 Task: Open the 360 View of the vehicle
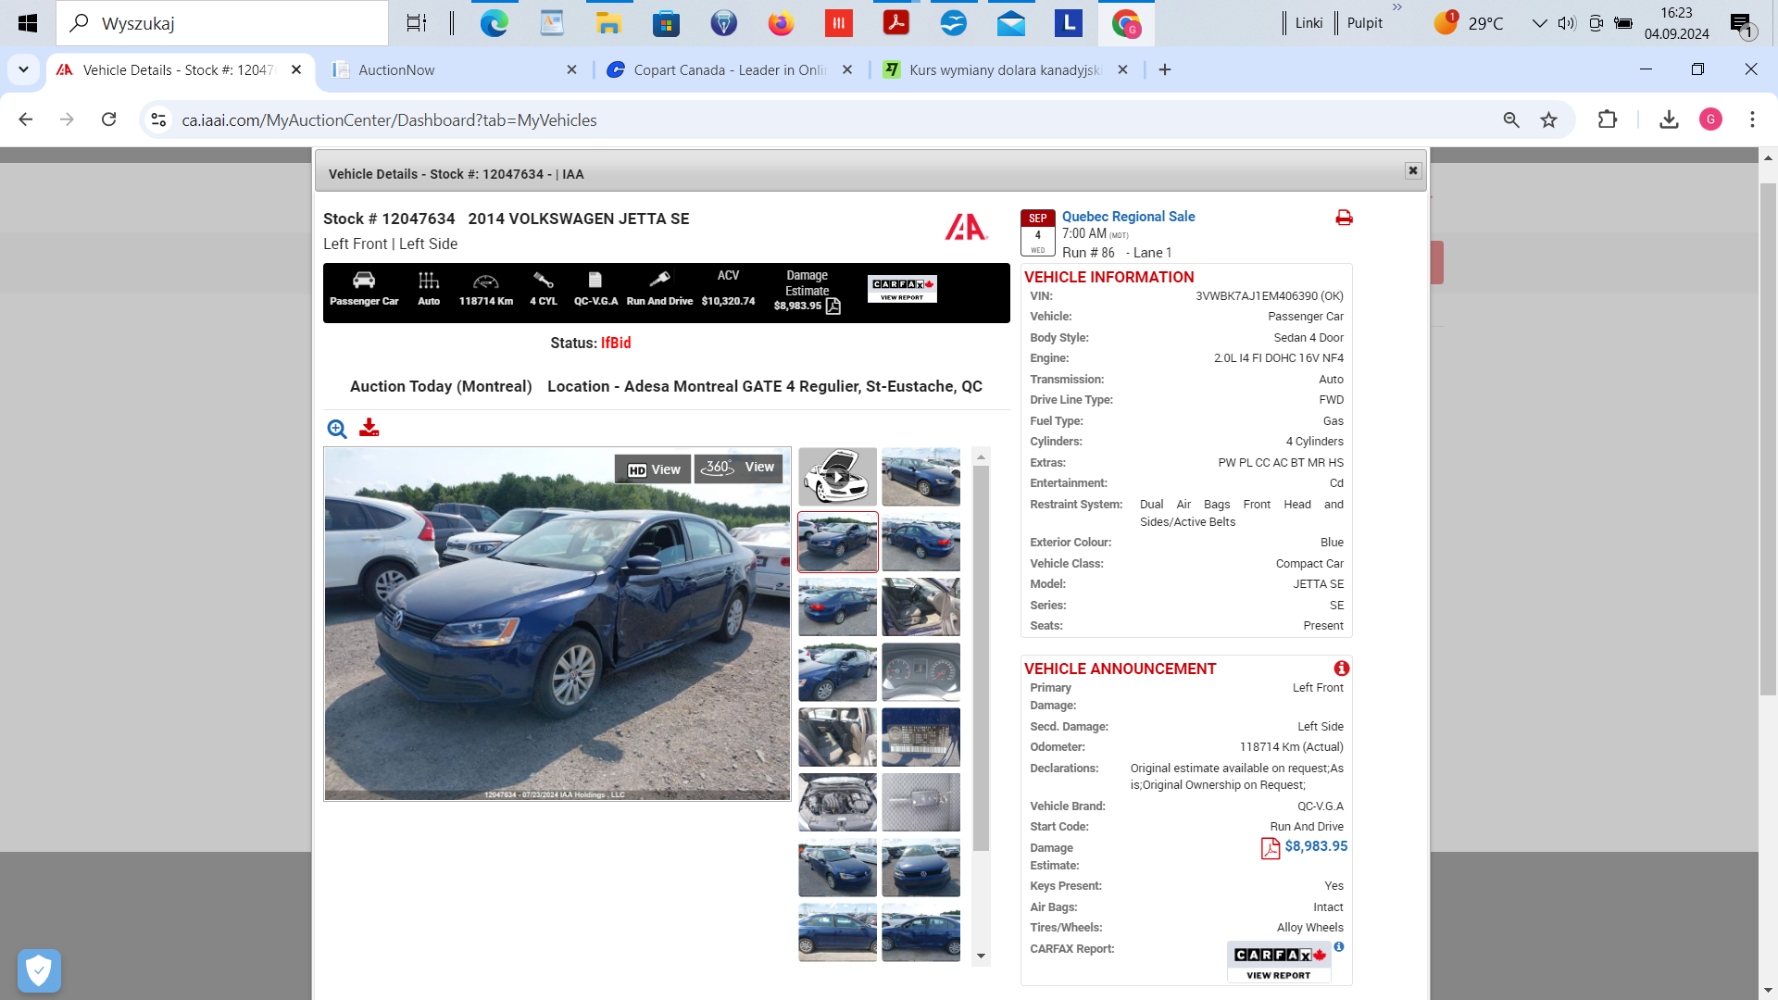tap(738, 468)
